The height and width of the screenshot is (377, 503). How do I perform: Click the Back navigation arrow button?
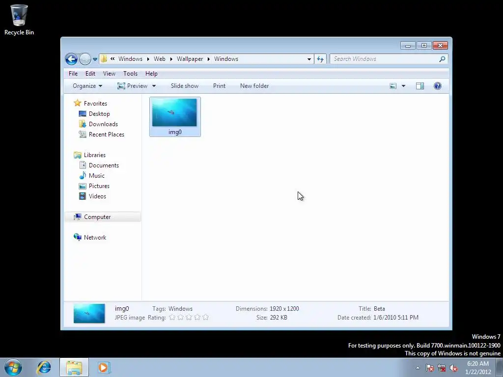point(71,59)
